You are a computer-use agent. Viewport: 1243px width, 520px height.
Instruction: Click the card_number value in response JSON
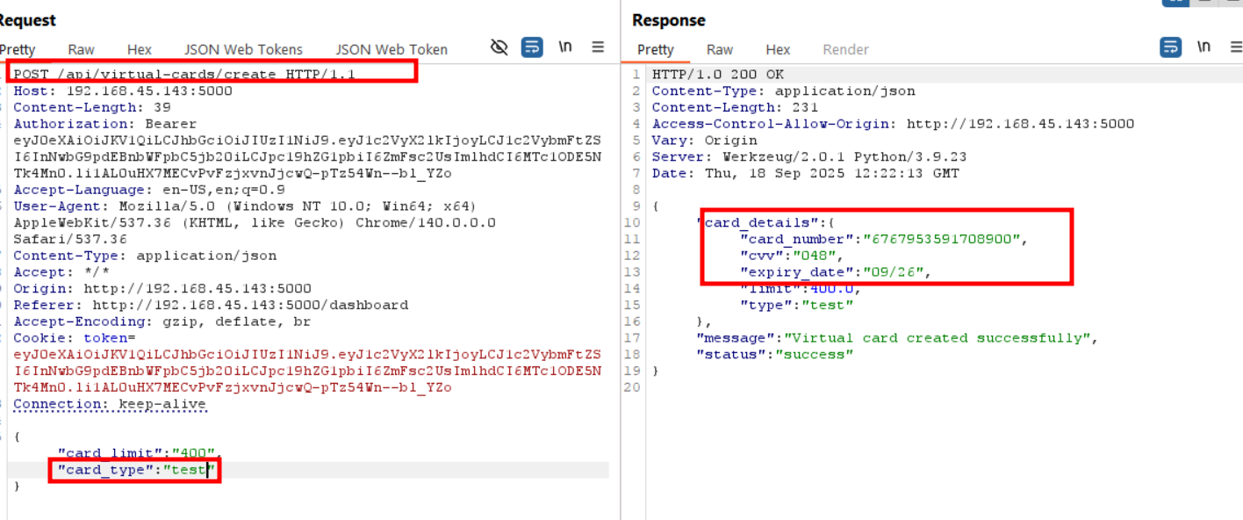click(943, 239)
